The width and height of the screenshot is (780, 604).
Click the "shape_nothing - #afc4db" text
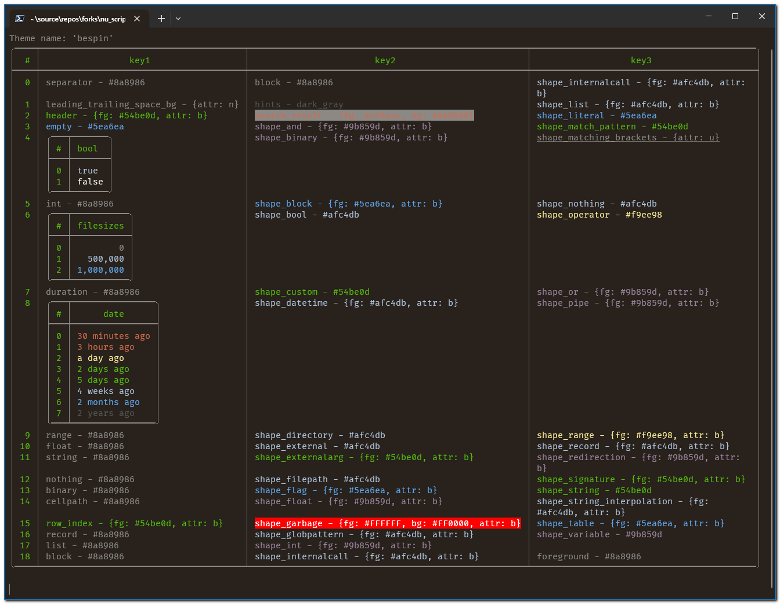pyautogui.click(x=597, y=204)
